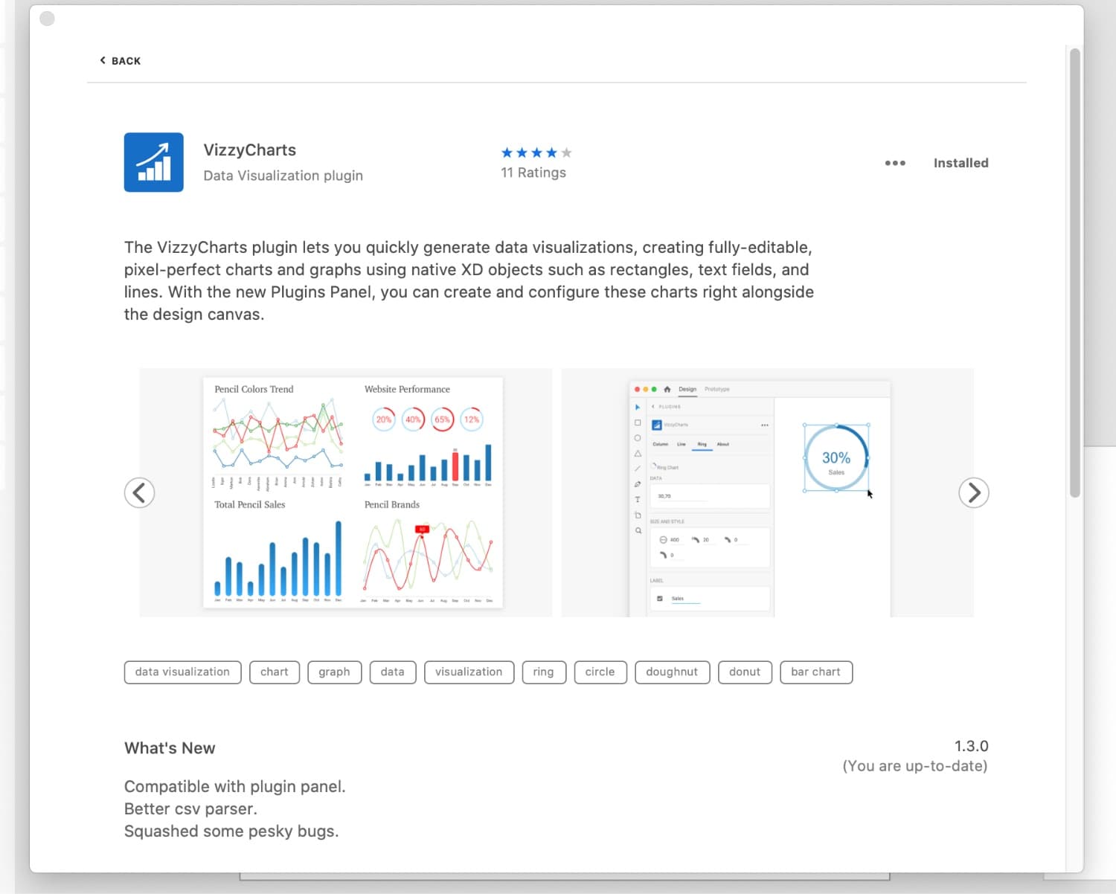Select the 'donut' tag
1116x894 pixels.
745,672
